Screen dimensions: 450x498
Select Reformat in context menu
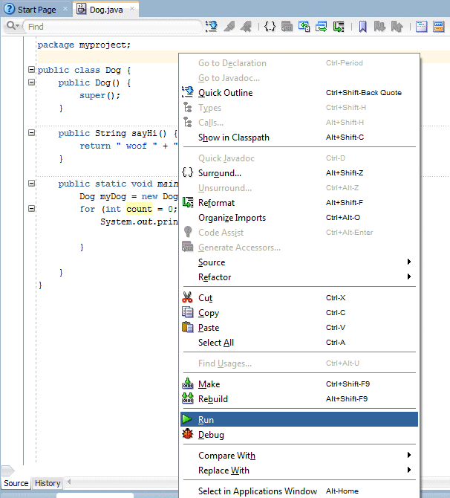tap(299, 203)
